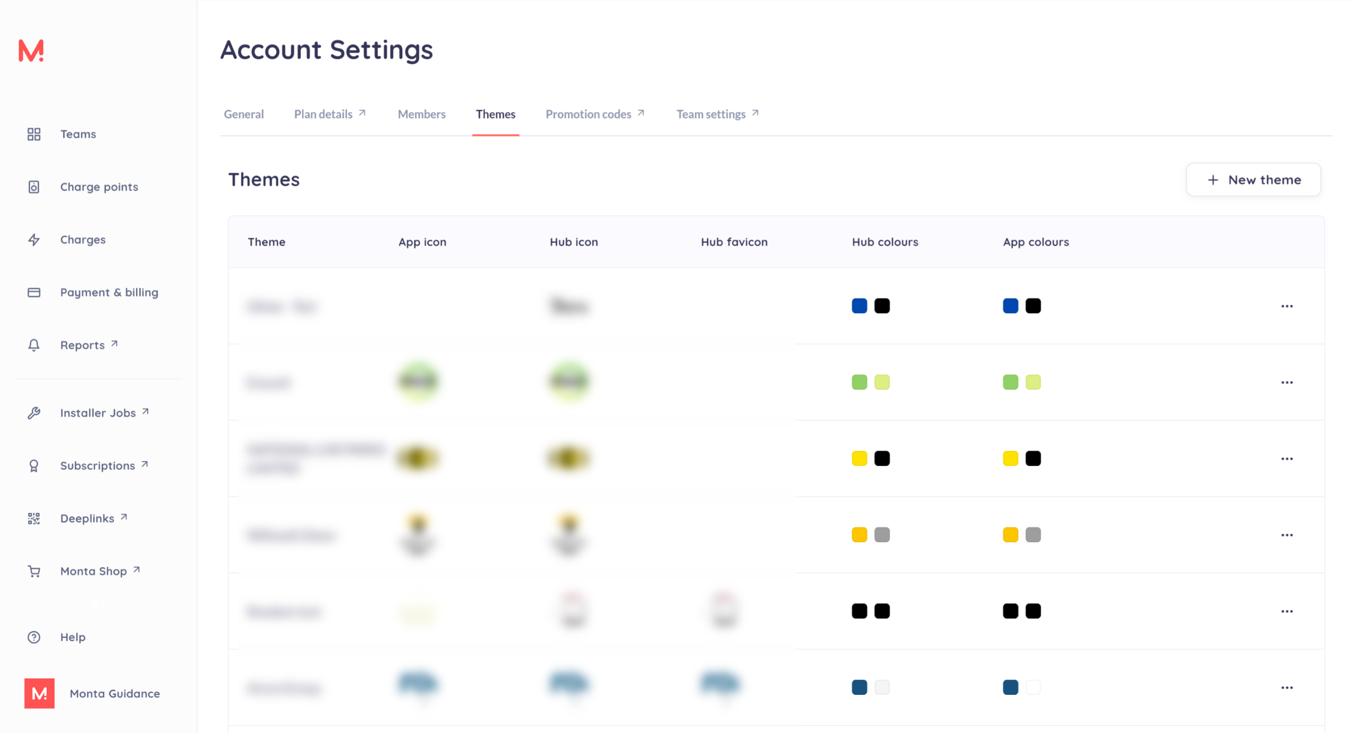Click the Deeplinks QR code icon
Viewport: 1355px width, 733px height.
pyautogui.click(x=34, y=519)
